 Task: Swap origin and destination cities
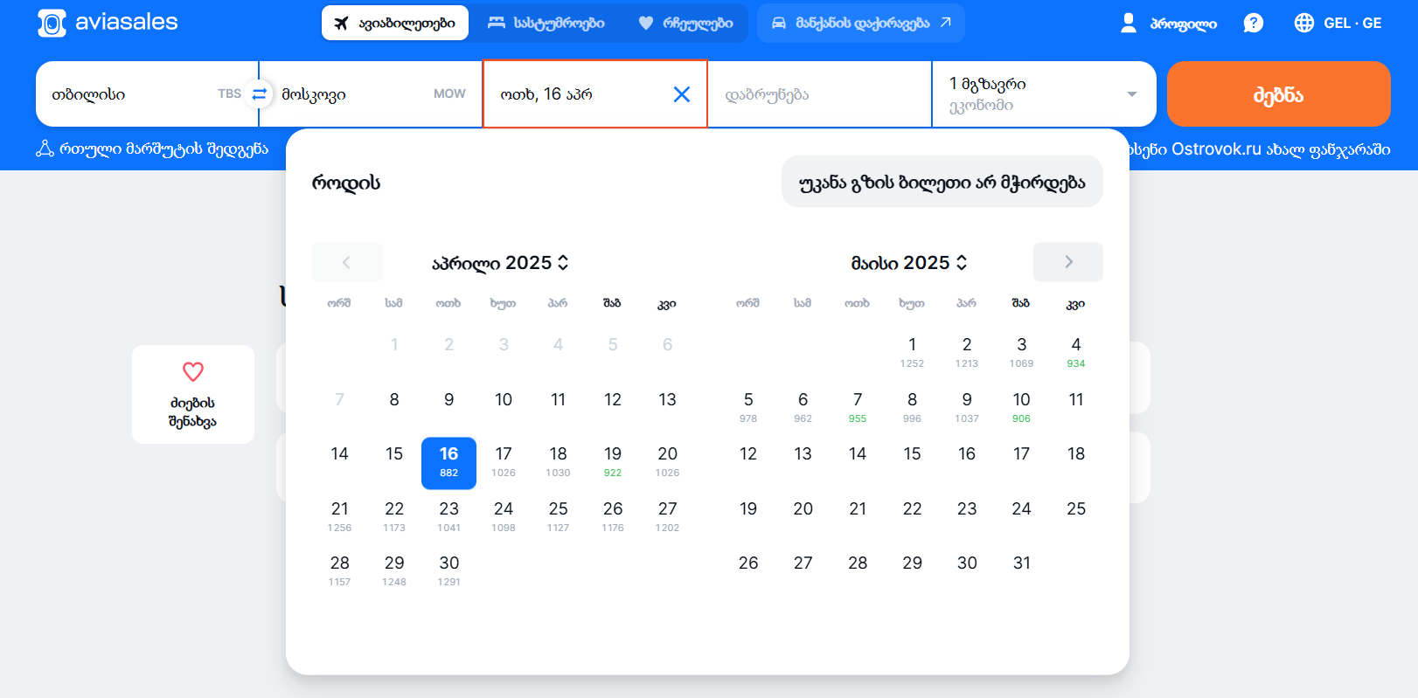click(259, 93)
